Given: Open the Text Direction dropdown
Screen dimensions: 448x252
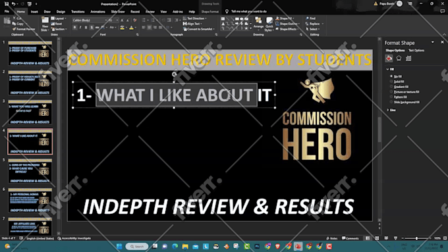Looking at the screenshot, I should (195, 18).
